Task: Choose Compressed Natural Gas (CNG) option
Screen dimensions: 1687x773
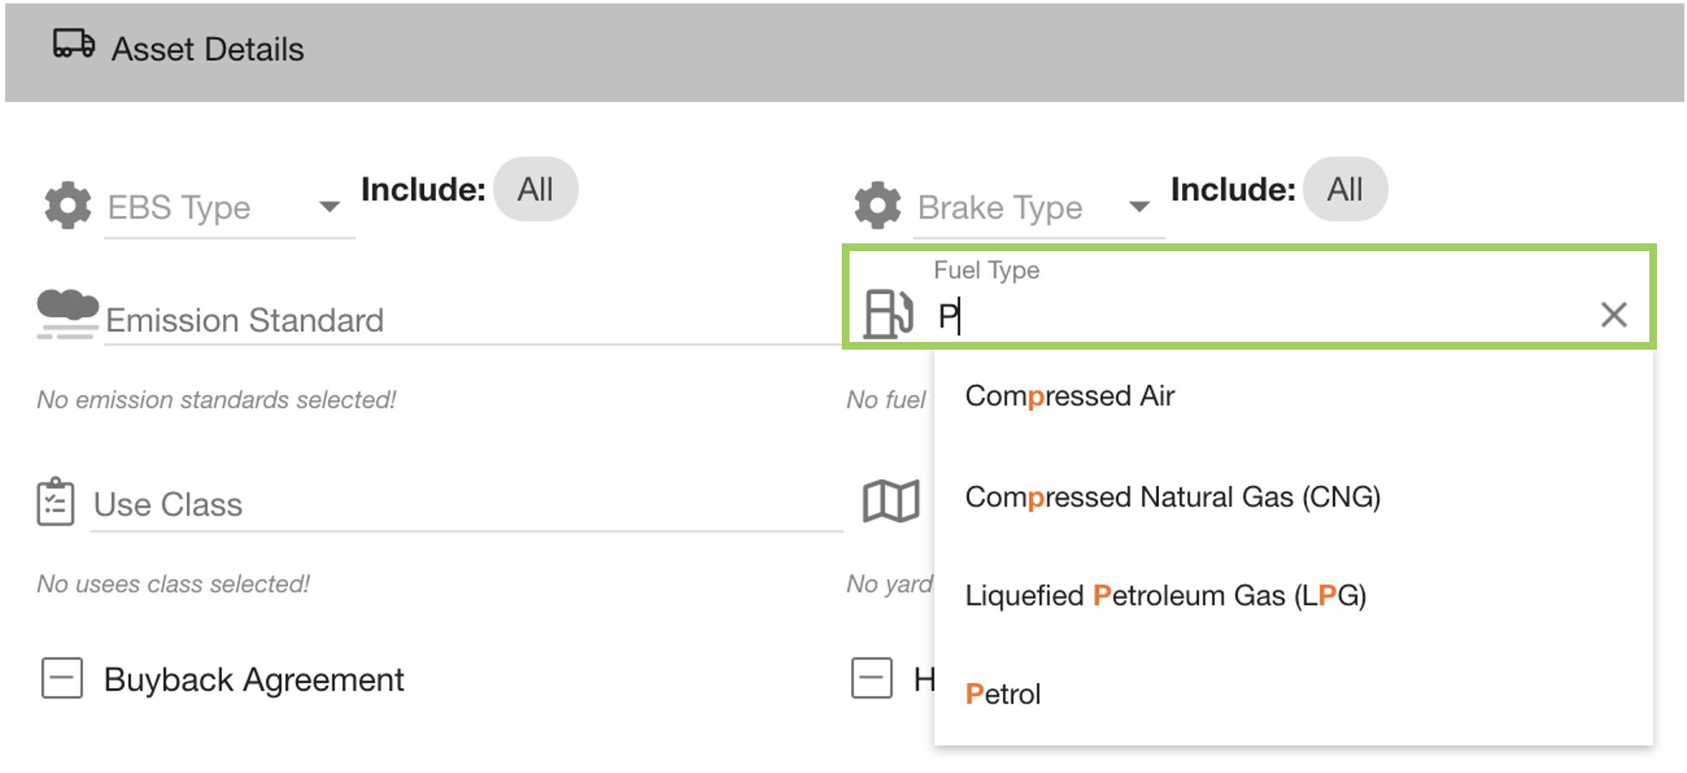Action: (x=1172, y=497)
